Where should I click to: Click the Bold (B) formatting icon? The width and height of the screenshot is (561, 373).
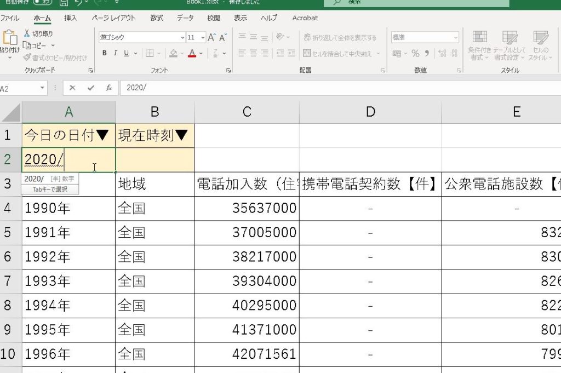click(105, 53)
